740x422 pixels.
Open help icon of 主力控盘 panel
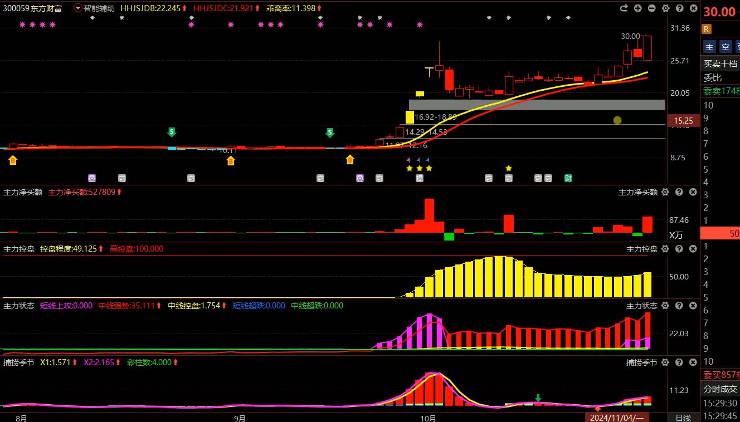click(679, 249)
